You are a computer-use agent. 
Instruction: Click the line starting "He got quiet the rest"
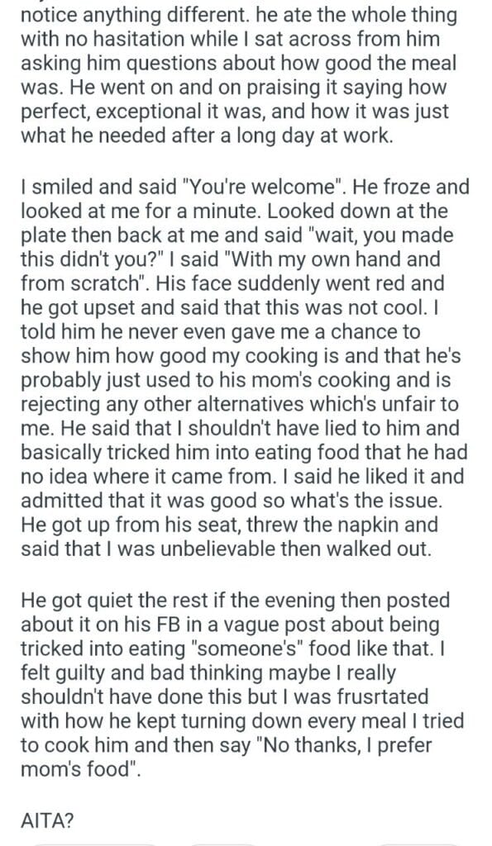(235, 600)
